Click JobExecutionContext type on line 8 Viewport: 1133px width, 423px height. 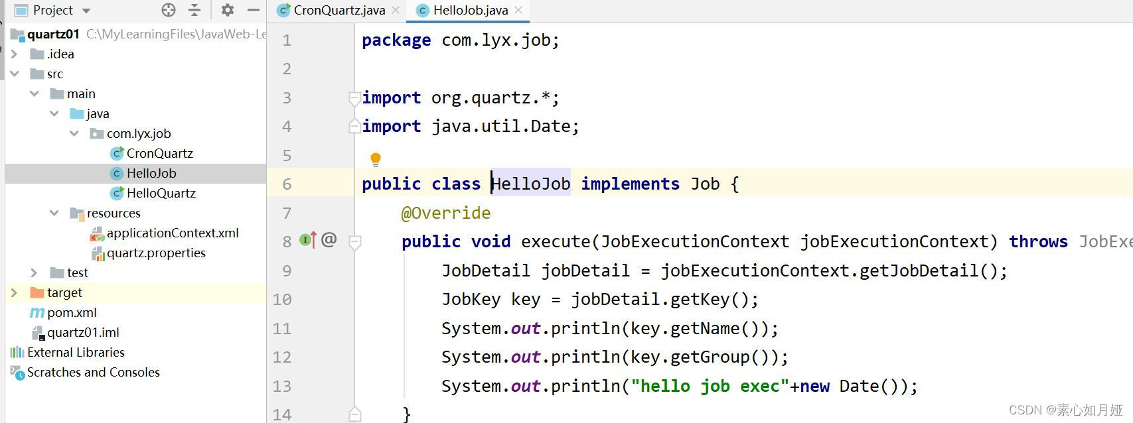pos(695,241)
